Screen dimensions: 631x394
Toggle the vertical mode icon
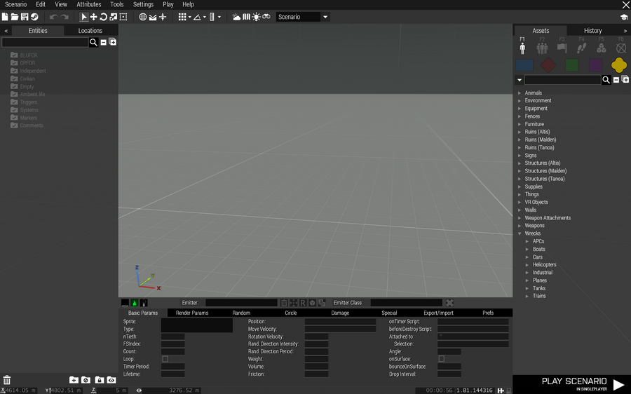pyautogui.click(x=163, y=17)
